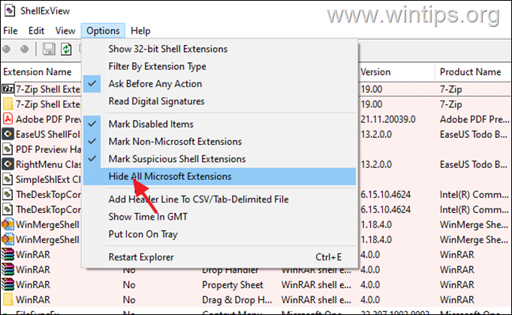Select SimpleShlExt Cl row name

(x=48, y=180)
